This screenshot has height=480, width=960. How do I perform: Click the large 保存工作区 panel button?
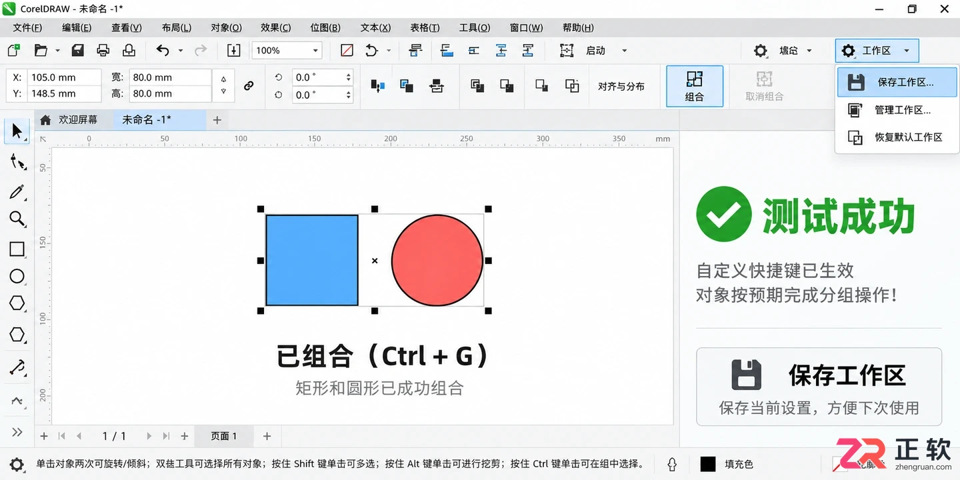[x=819, y=387]
